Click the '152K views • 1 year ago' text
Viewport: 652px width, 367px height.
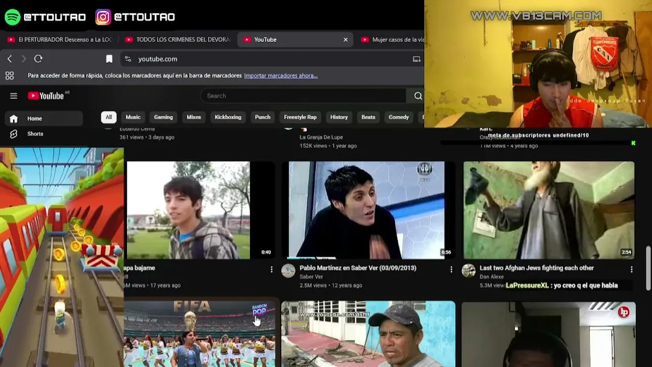pyautogui.click(x=328, y=146)
